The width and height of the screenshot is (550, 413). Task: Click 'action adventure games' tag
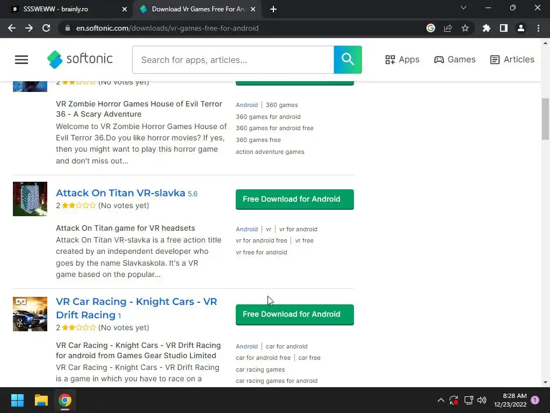pyautogui.click(x=270, y=152)
